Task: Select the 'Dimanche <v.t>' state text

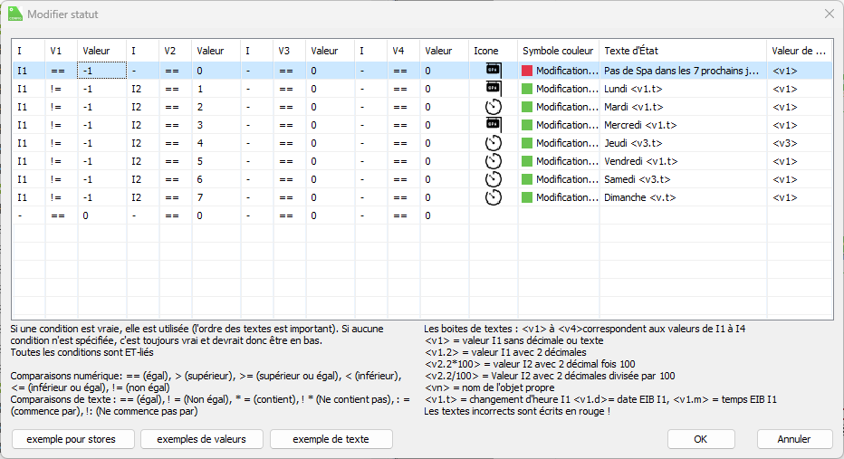Action: click(640, 197)
